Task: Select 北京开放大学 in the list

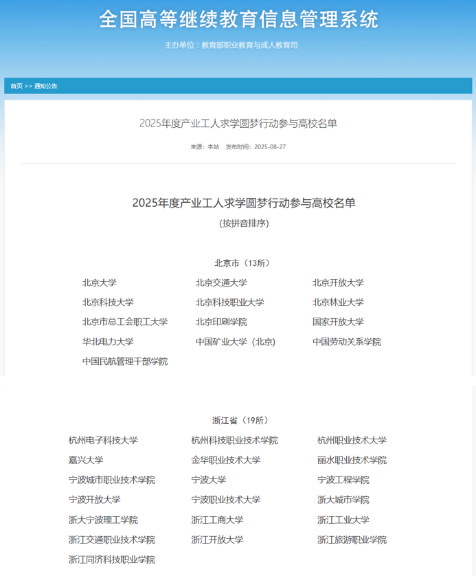Action: coord(338,283)
